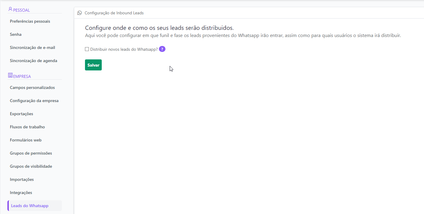Click the building icon beside Empresa
The width and height of the screenshot is (424, 214).
10,76
